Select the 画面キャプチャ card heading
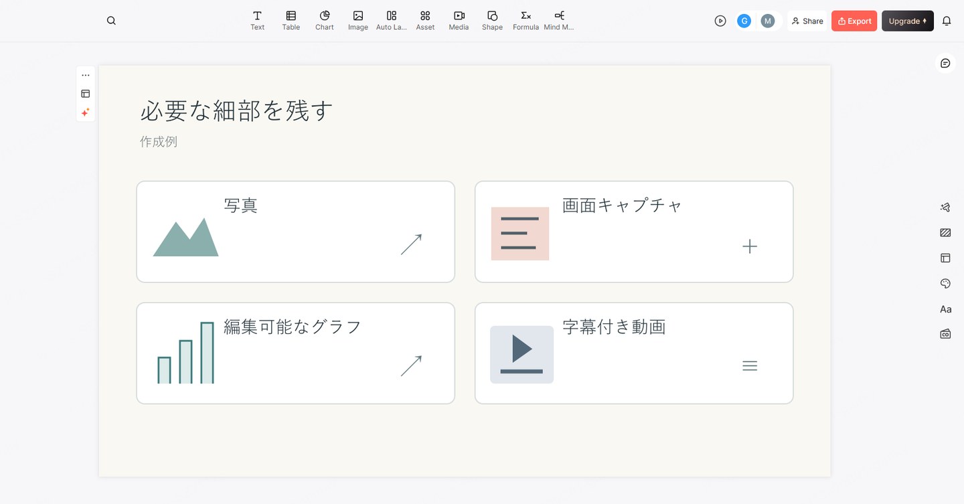Screen dimensions: 964x504 (x=622, y=205)
